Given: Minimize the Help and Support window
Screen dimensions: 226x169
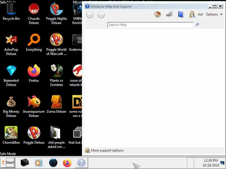Looking at the screenshot, I should click(210, 6).
